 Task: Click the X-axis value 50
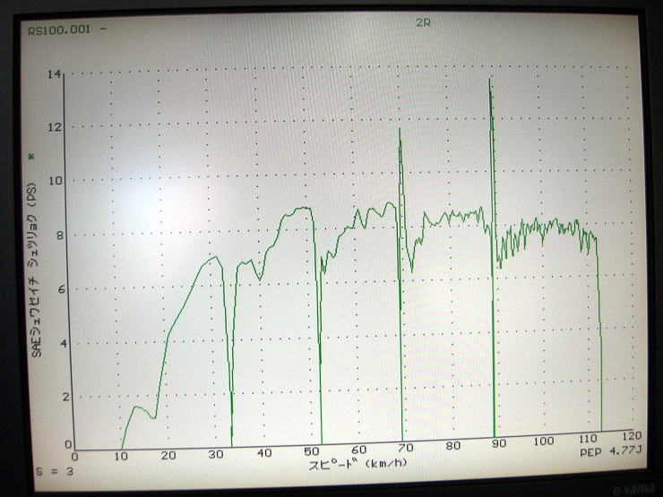[x=312, y=451]
